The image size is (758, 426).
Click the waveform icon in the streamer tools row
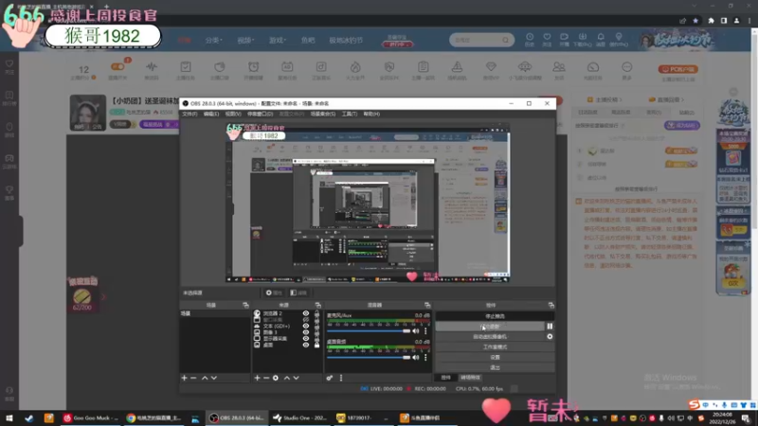point(152,66)
